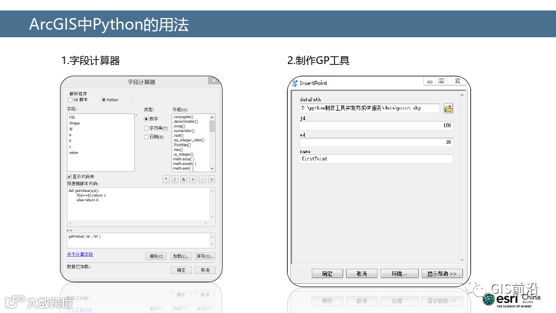Toggle 显示代码块 checkbox
556x313 pixels.
[69, 177]
